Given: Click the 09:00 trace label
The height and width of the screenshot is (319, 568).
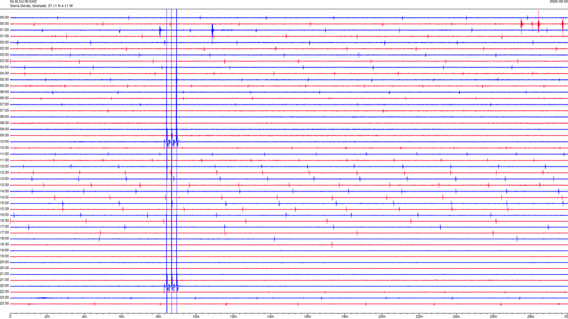Looking at the screenshot, I should 4,129.
